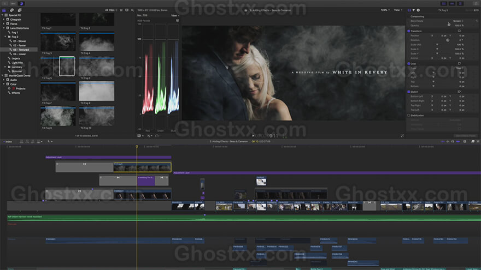
Task: Expand the Luminary folder
Action: coord(5,67)
